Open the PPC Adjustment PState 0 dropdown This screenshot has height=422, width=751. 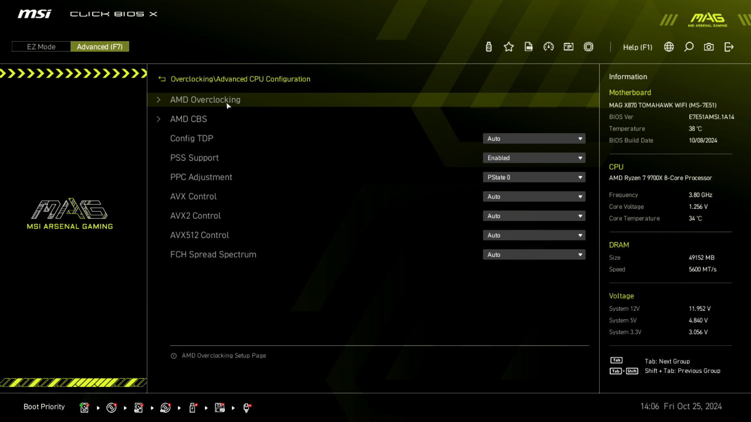tap(534, 177)
